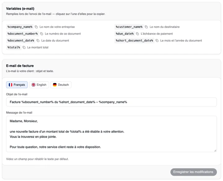The height and width of the screenshot is (181, 223).
Task: Click Enregistrer les modifications button
Action: [x=193, y=172]
